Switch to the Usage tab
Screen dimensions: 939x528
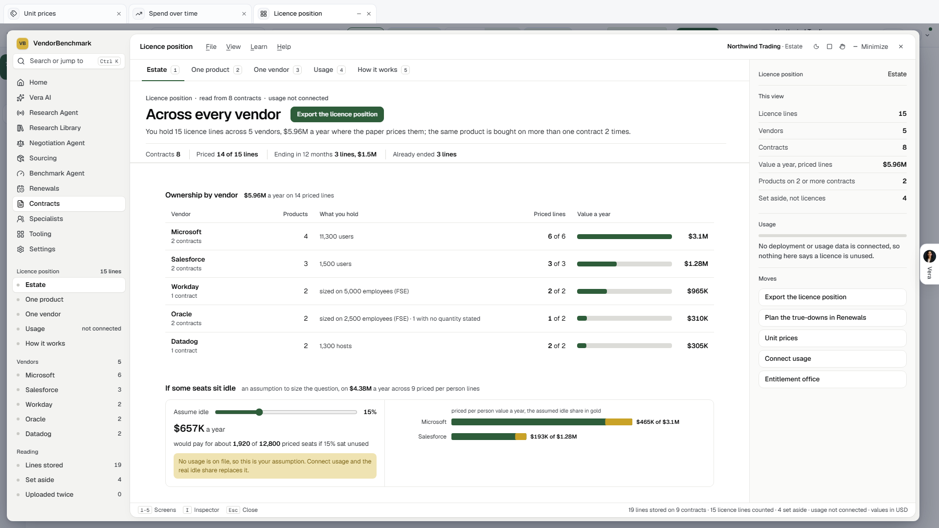click(x=329, y=70)
